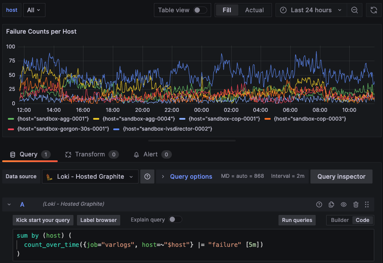This screenshot has width=383, height=263.
Task: Duplicate query A with the copy icon
Action: point(331,204)
